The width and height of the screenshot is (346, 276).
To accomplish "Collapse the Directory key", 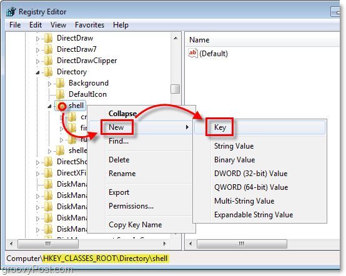I will 37,72.
